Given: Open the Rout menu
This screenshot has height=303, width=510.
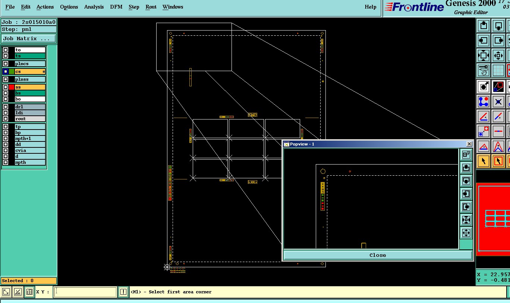Looking at the screenshot, I should point(151,7).
